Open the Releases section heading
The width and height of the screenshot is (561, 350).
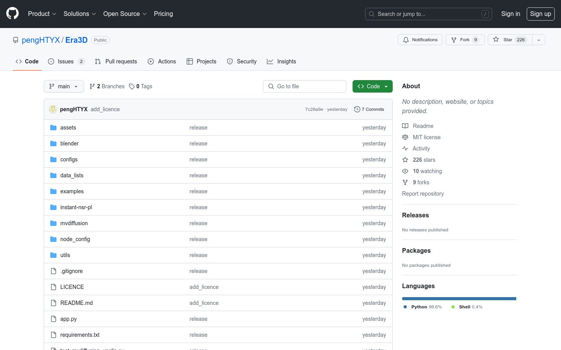click(415, 215)
